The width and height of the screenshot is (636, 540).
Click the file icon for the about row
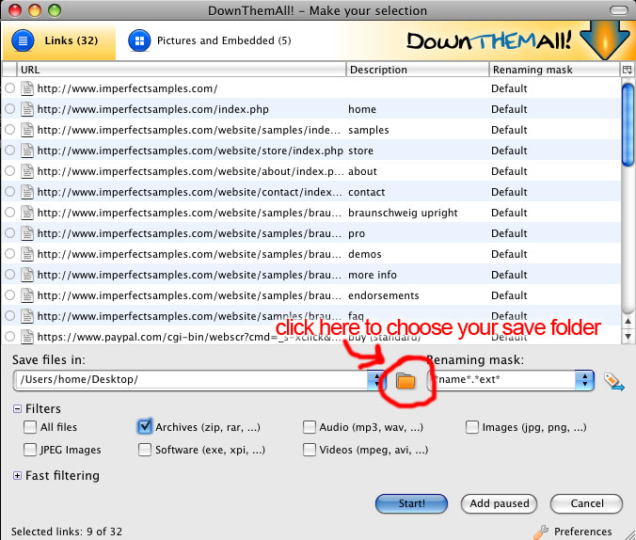pos(27,171)
